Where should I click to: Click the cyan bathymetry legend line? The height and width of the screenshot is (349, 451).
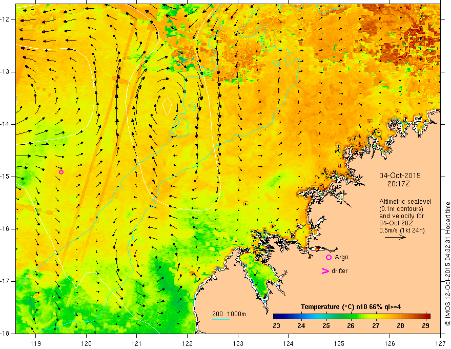pos(220,319)
